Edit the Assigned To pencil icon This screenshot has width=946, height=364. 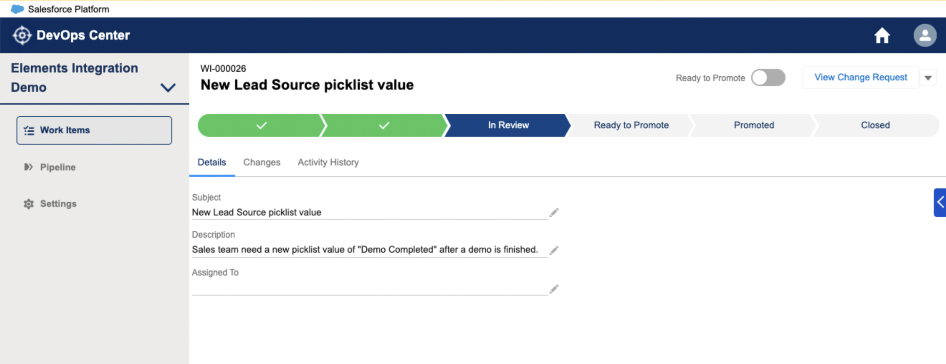tap(554, 289)
